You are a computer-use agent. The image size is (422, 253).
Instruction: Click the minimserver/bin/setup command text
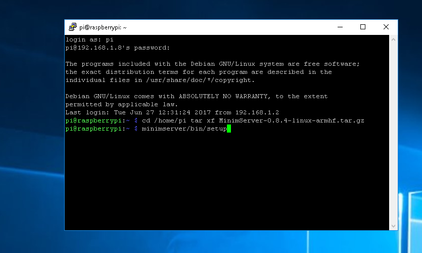pos(184,129)
